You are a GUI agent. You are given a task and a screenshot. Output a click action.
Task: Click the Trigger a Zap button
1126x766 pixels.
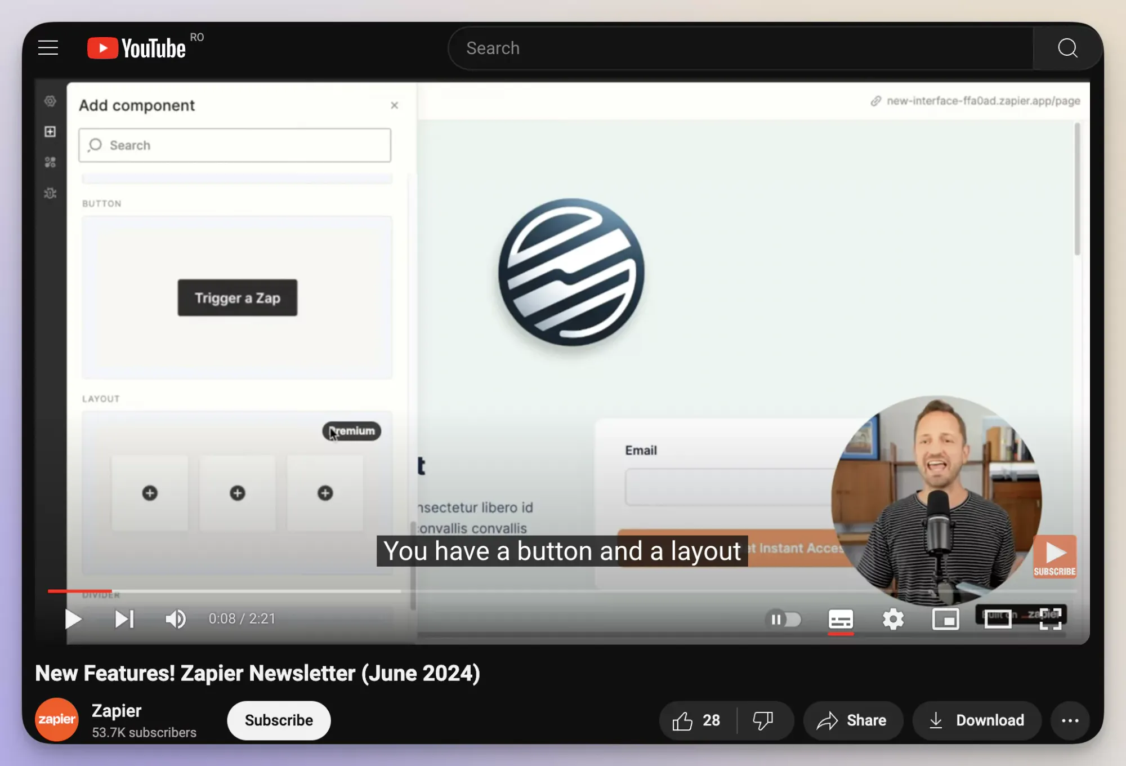point(238,297)
